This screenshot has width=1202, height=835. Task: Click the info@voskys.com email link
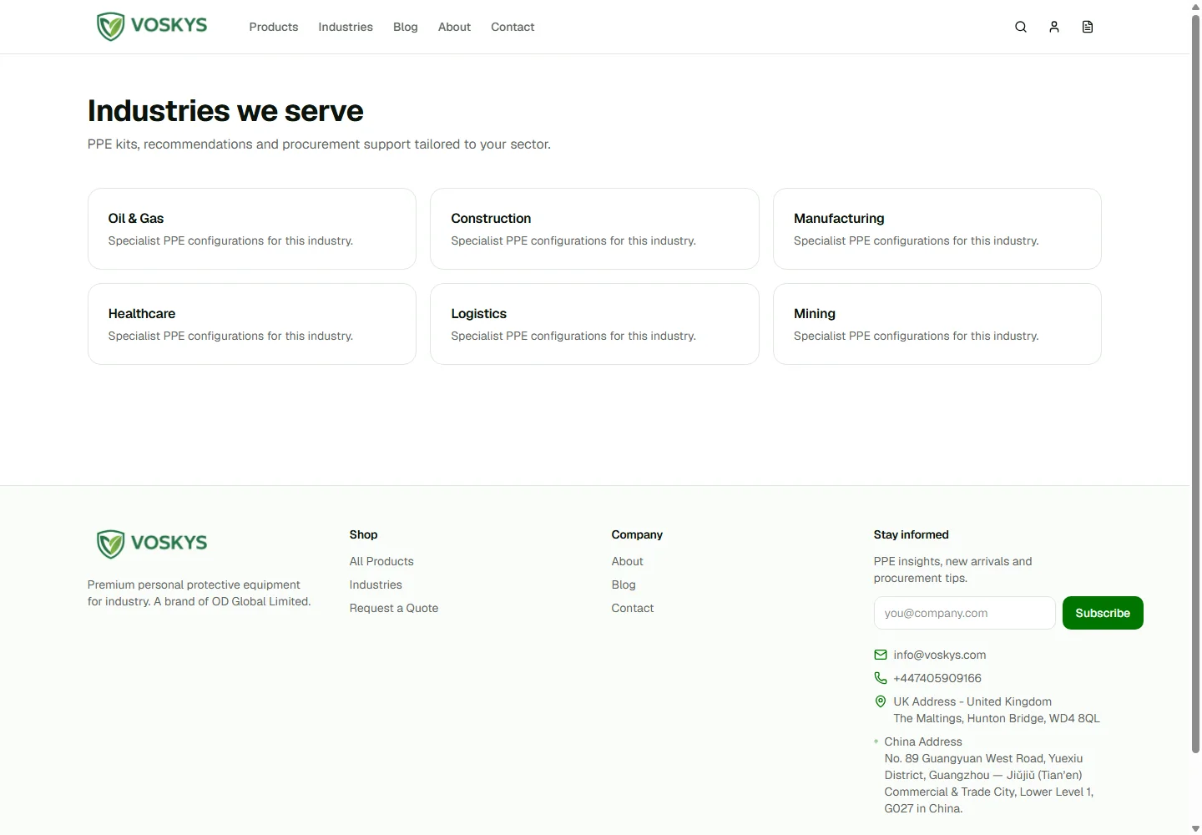coord(940,655)
